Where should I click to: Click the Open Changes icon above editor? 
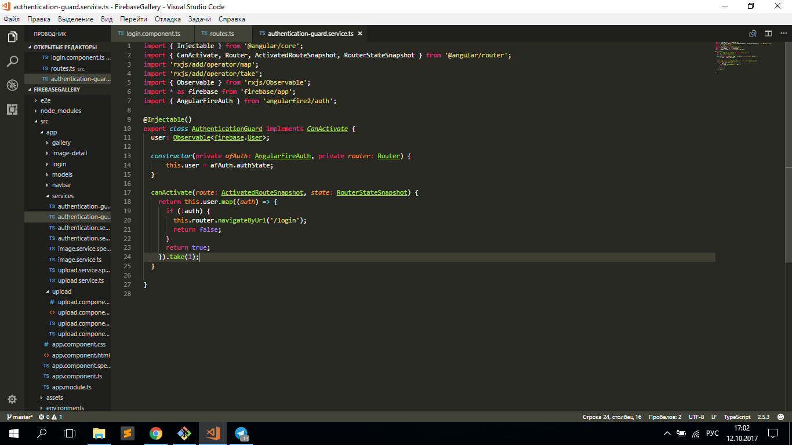753,34
